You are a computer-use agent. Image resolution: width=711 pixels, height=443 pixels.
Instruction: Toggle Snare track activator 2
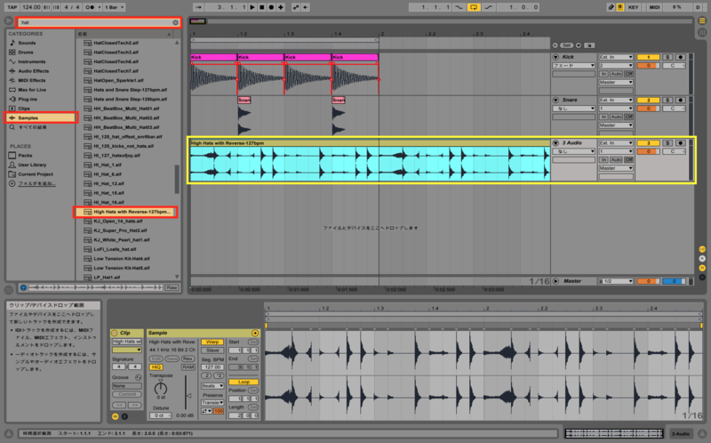click(648, 100)
